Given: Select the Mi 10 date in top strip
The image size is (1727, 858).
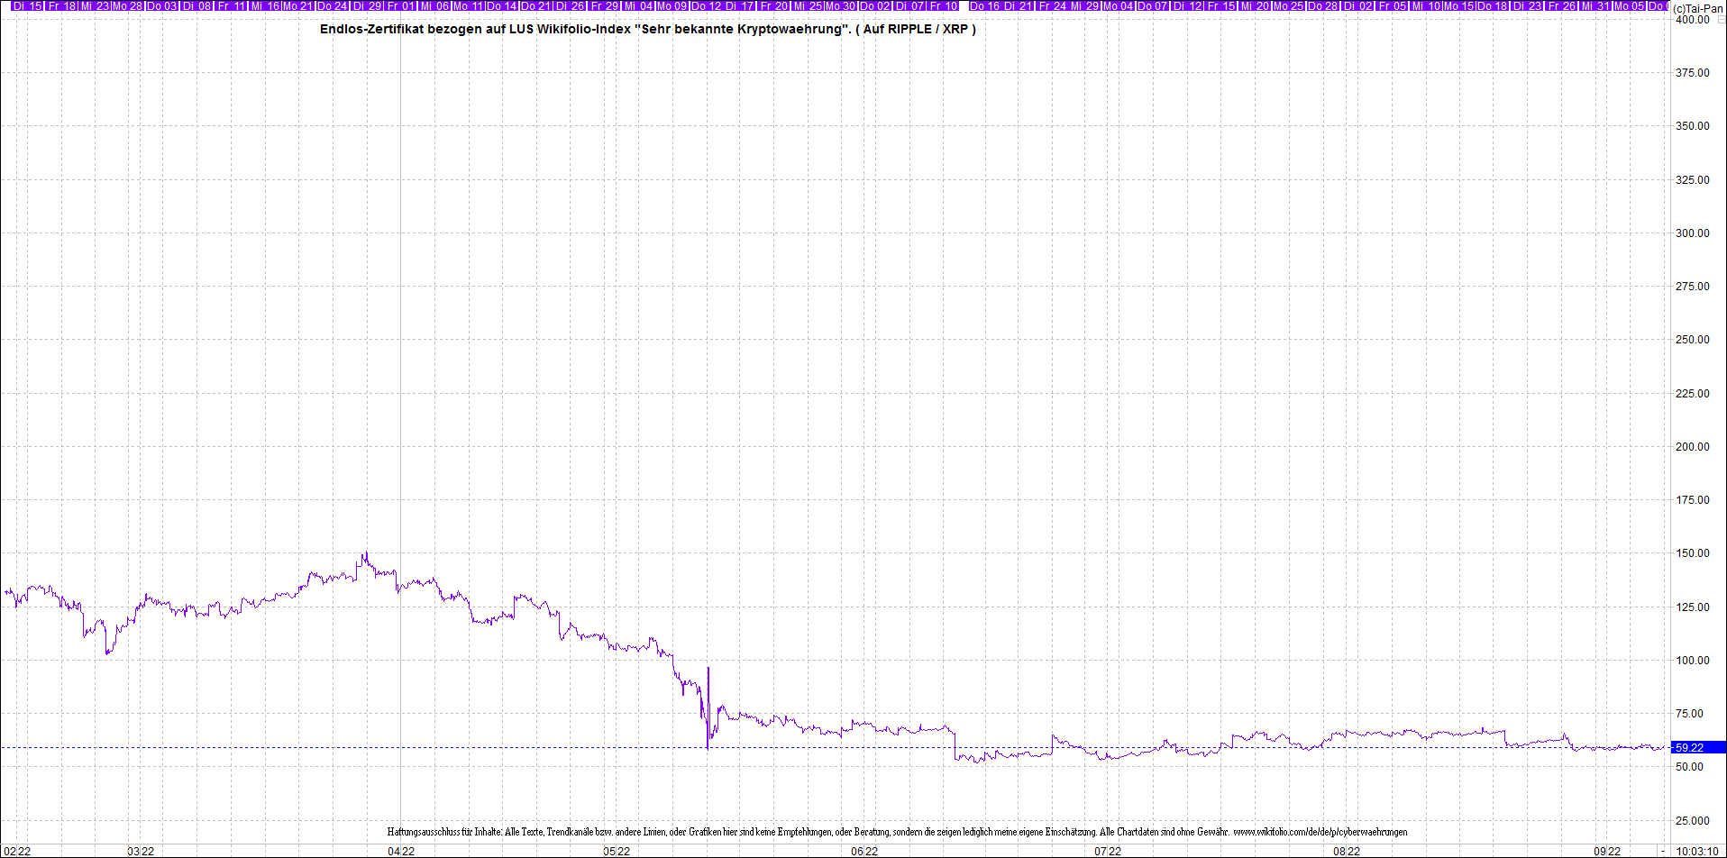Looking at the screenshot, I should click(1426, 6).
